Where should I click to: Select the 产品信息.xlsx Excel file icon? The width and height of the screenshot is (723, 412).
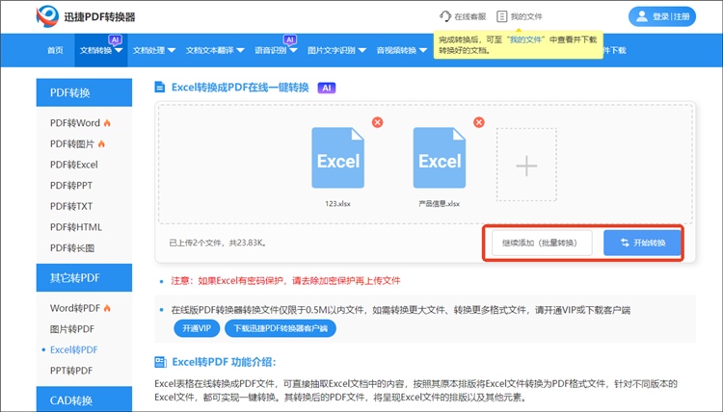(x=440, y=158)
